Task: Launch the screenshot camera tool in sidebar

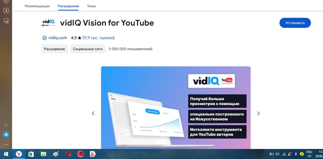Action: click(x=6, y=21)
